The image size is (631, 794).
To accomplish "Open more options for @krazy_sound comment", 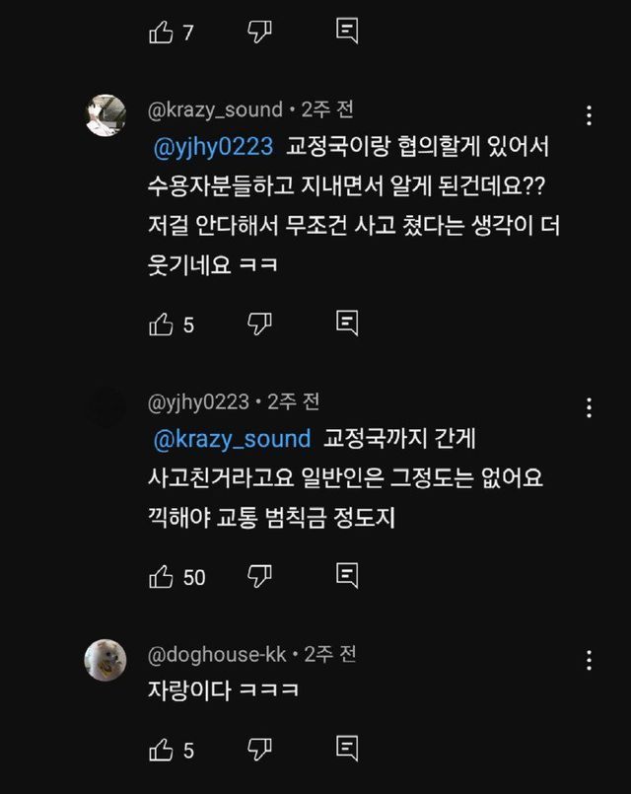I will click(590, 115).
